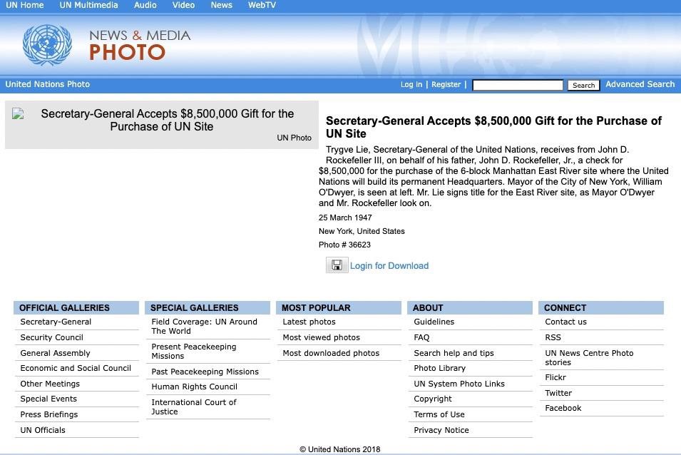
Task: Open the Press Briefings gallery
Action: point(49,414)
